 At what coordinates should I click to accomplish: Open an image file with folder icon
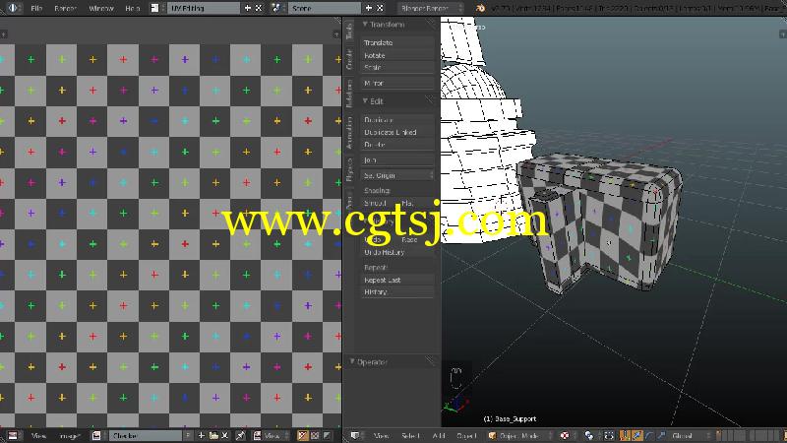click(213, 435)
